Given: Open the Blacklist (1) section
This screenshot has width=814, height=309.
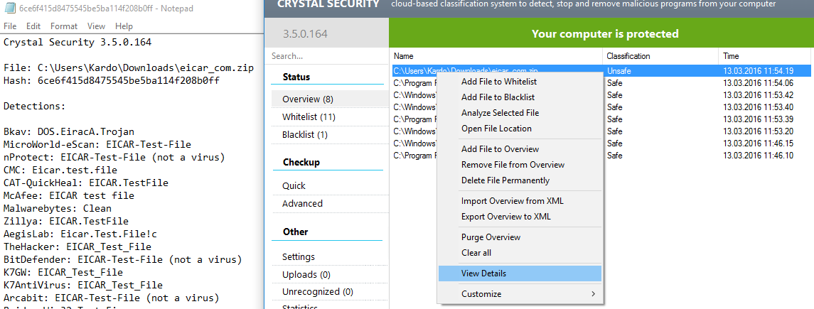Looking at the screenshot, I should click(x=305, y=135).
